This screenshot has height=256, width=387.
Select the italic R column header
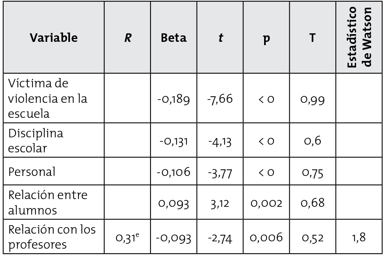[x=128, y=38]
